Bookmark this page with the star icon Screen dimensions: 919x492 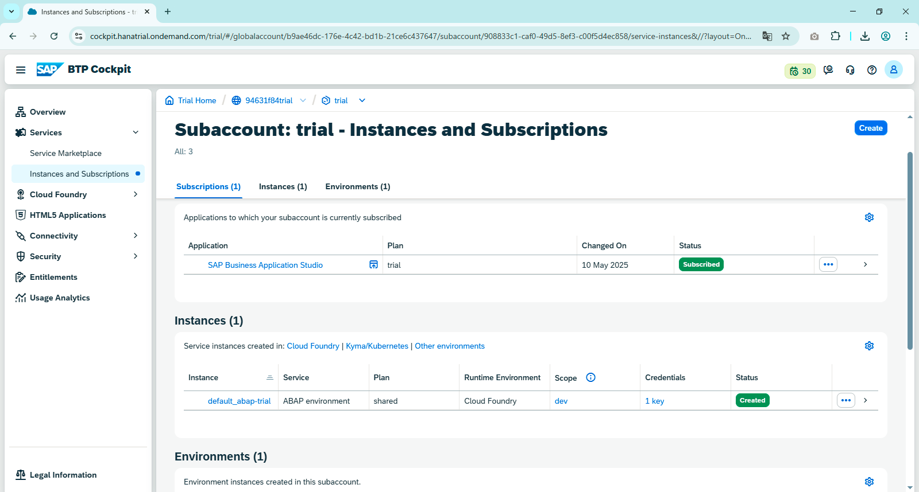click(786, 36)
